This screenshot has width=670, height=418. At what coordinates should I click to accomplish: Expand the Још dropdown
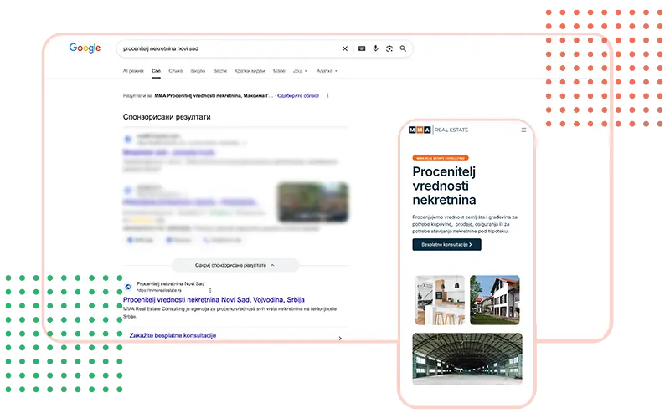click(x=300, y=71)
